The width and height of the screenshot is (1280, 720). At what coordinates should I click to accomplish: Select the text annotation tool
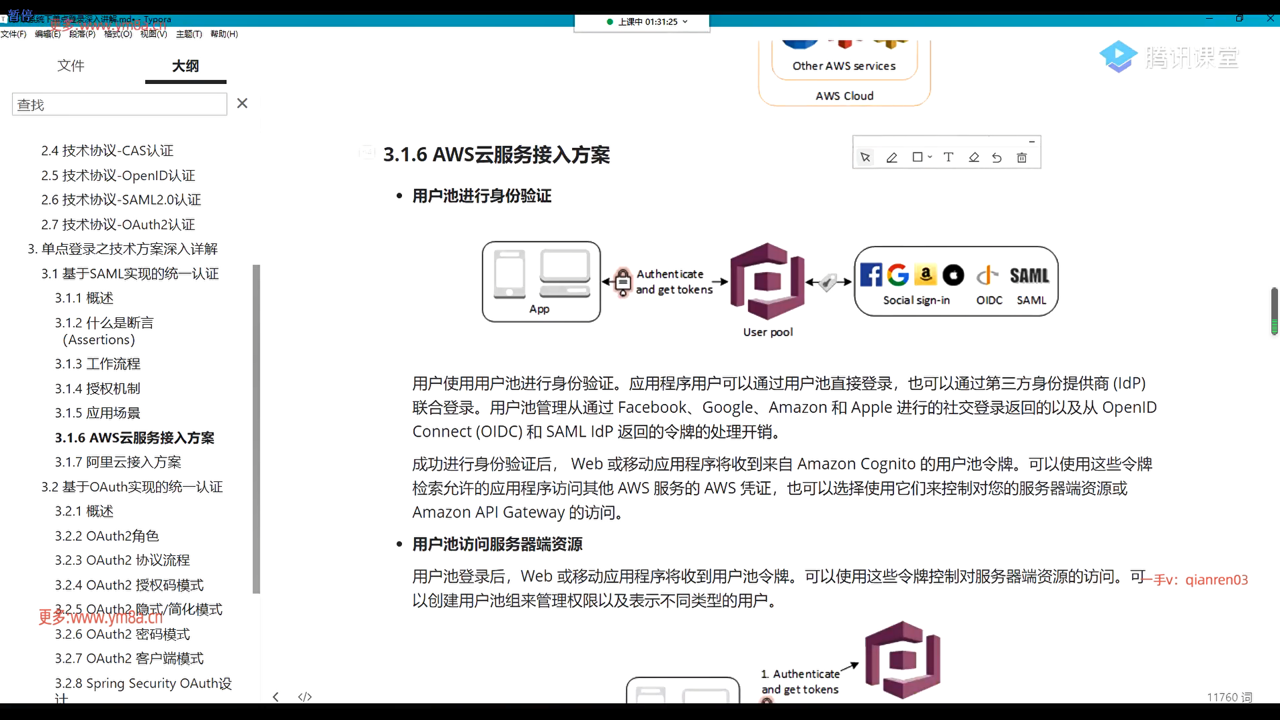coord(948,157)
